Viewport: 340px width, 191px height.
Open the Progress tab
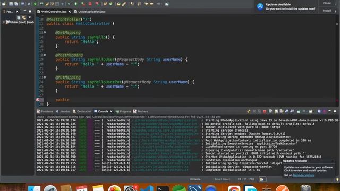123,111
